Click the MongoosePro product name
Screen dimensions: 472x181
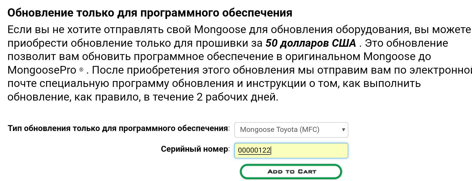42,70
